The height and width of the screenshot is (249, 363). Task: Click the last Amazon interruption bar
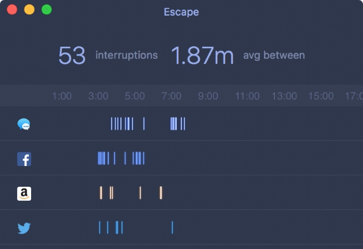161,193
